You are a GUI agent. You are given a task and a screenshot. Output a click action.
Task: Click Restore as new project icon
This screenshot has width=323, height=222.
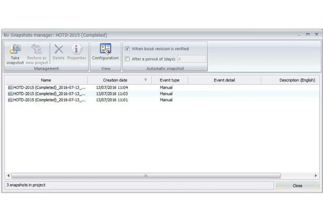click(x=36, y=50)
